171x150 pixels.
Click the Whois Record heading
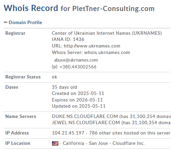(x=31, y=8)
